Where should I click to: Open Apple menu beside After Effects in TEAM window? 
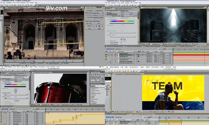(x=107, y=67)
